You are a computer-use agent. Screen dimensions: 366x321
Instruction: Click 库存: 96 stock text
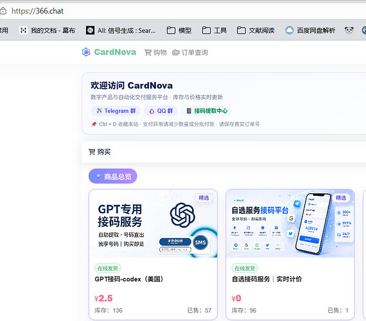(244, 310)
